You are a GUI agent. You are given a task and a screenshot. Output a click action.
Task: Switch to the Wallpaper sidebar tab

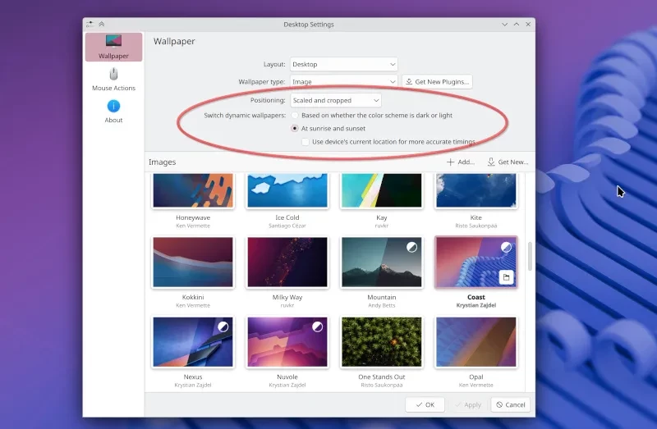(x=113, y=47)
